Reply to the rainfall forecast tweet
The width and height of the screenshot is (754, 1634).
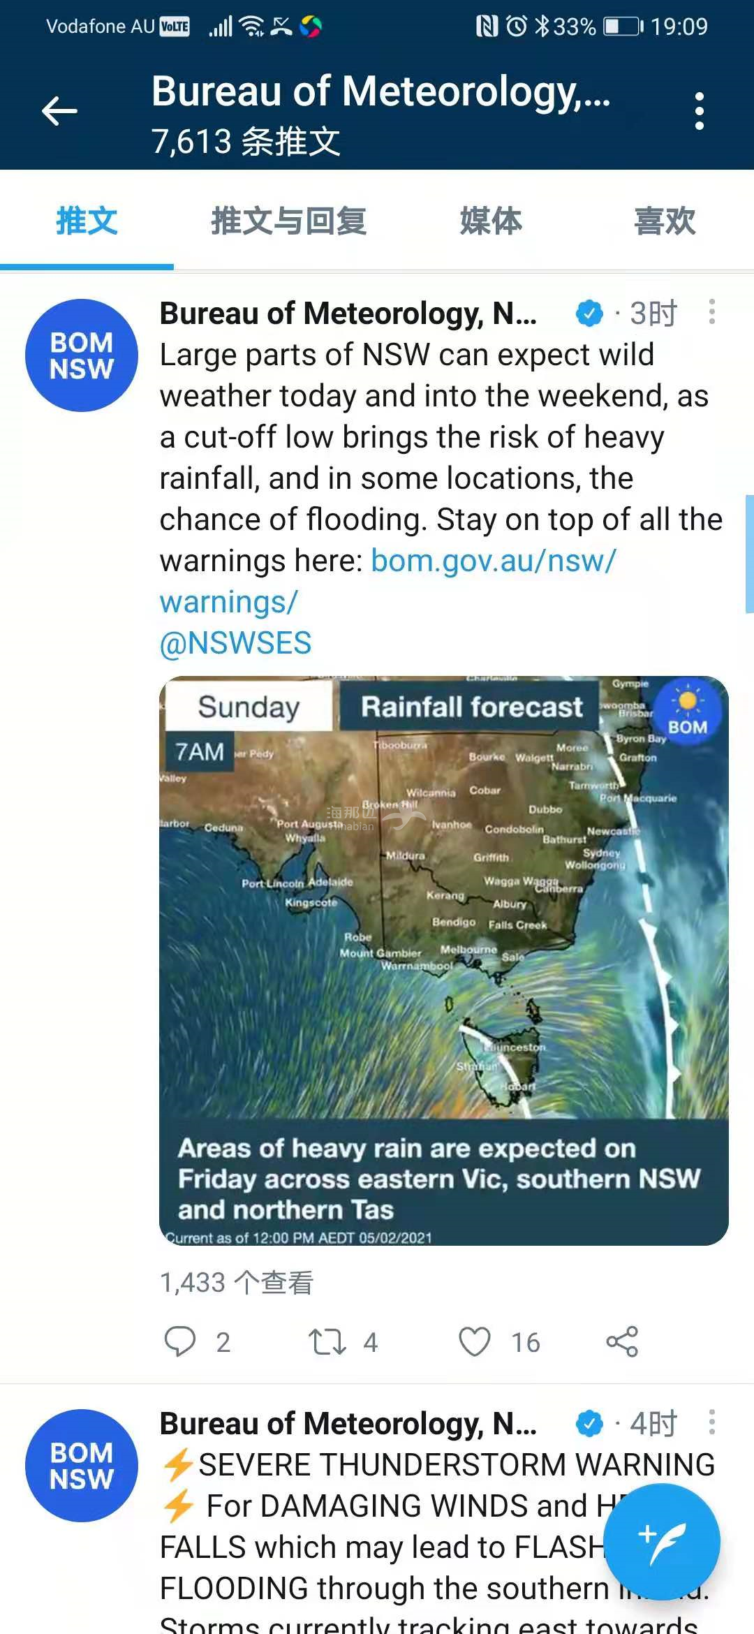coord(180,1341)
